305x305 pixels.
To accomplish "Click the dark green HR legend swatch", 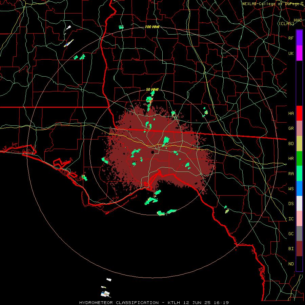I will [x=299, y=159].
